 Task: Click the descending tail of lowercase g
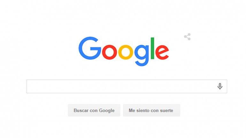pos(142,63)
